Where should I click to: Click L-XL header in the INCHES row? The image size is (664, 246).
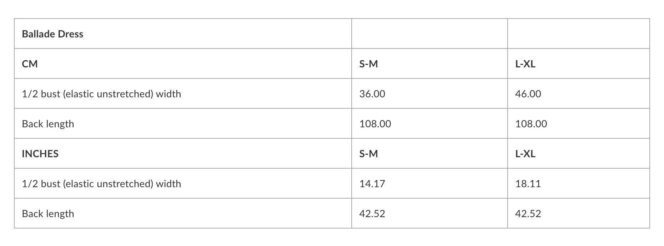click(x=525, y=154)
